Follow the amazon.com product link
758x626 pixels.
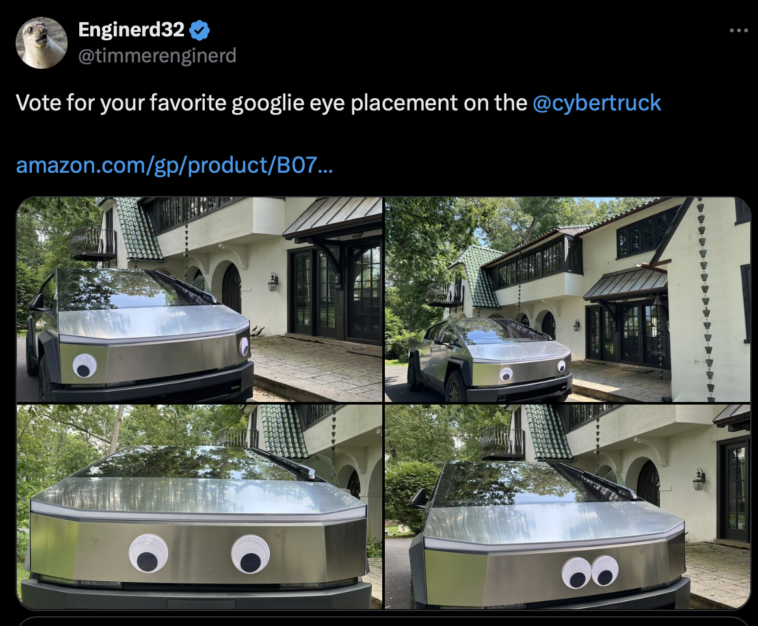click(x=174, y=165)
